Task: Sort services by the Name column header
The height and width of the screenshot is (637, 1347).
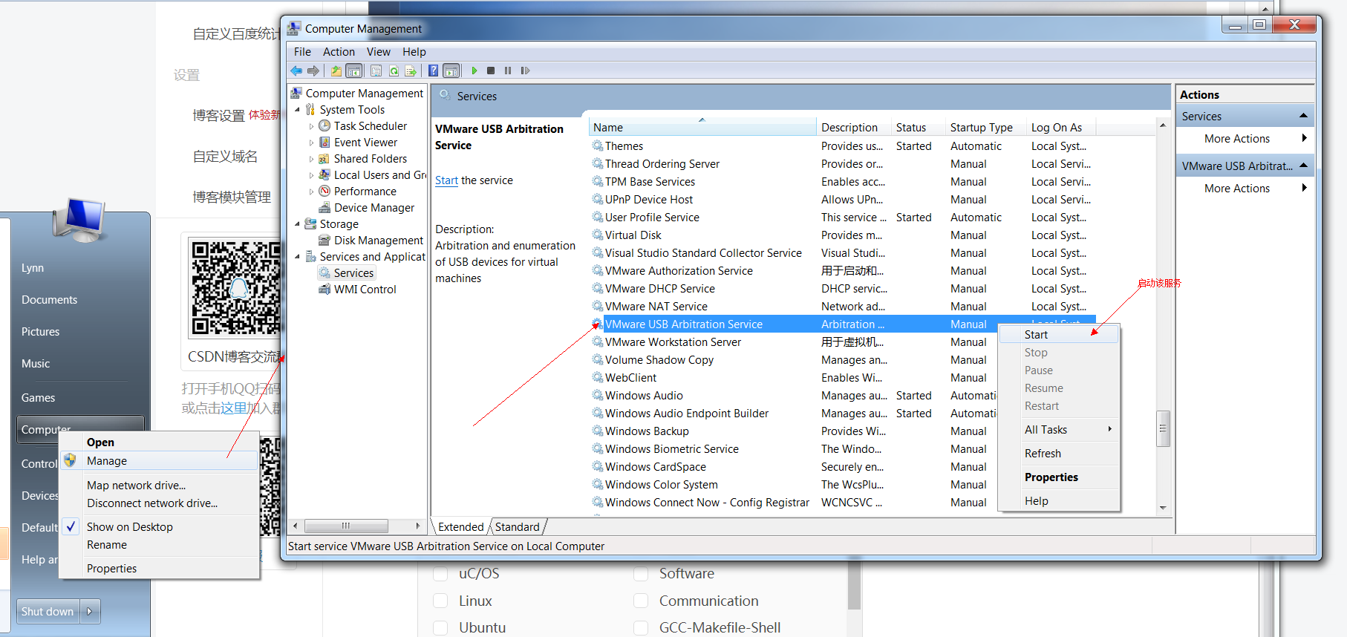Action: pos(703,127)
